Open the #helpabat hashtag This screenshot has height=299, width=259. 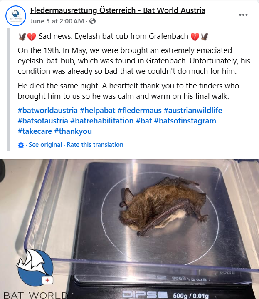97,111
